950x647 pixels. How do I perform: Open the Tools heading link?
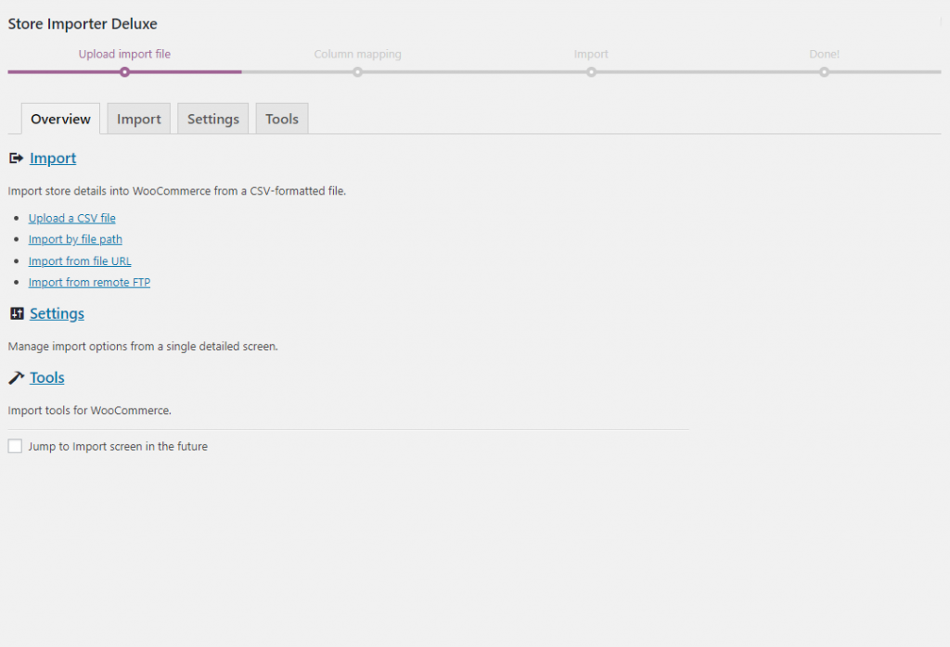click(47, 377)
